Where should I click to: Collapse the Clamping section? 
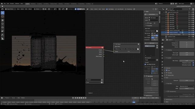[166, 50]
